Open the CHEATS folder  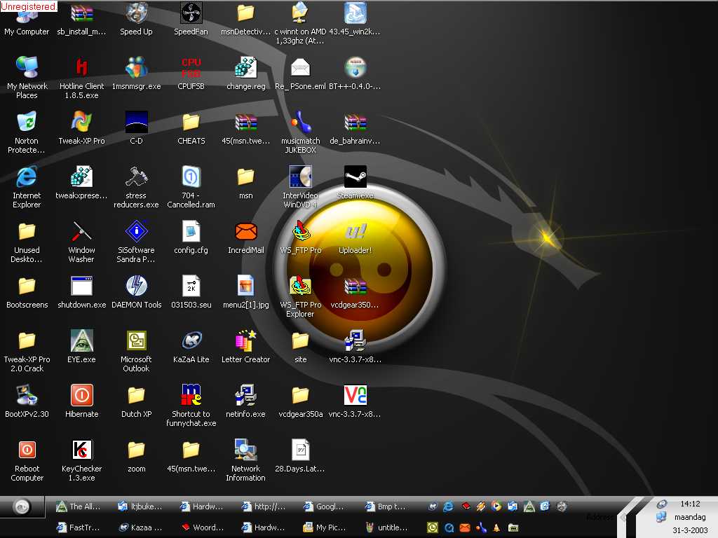point(191,123)
